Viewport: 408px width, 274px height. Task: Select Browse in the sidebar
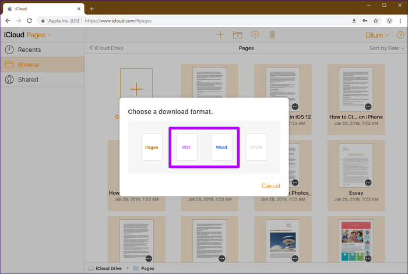coord(43,65)
